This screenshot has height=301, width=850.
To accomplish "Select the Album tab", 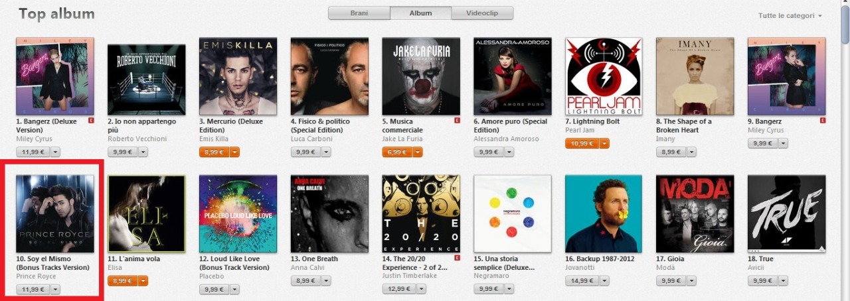I will pyautogui.click(x=421, y=13).
